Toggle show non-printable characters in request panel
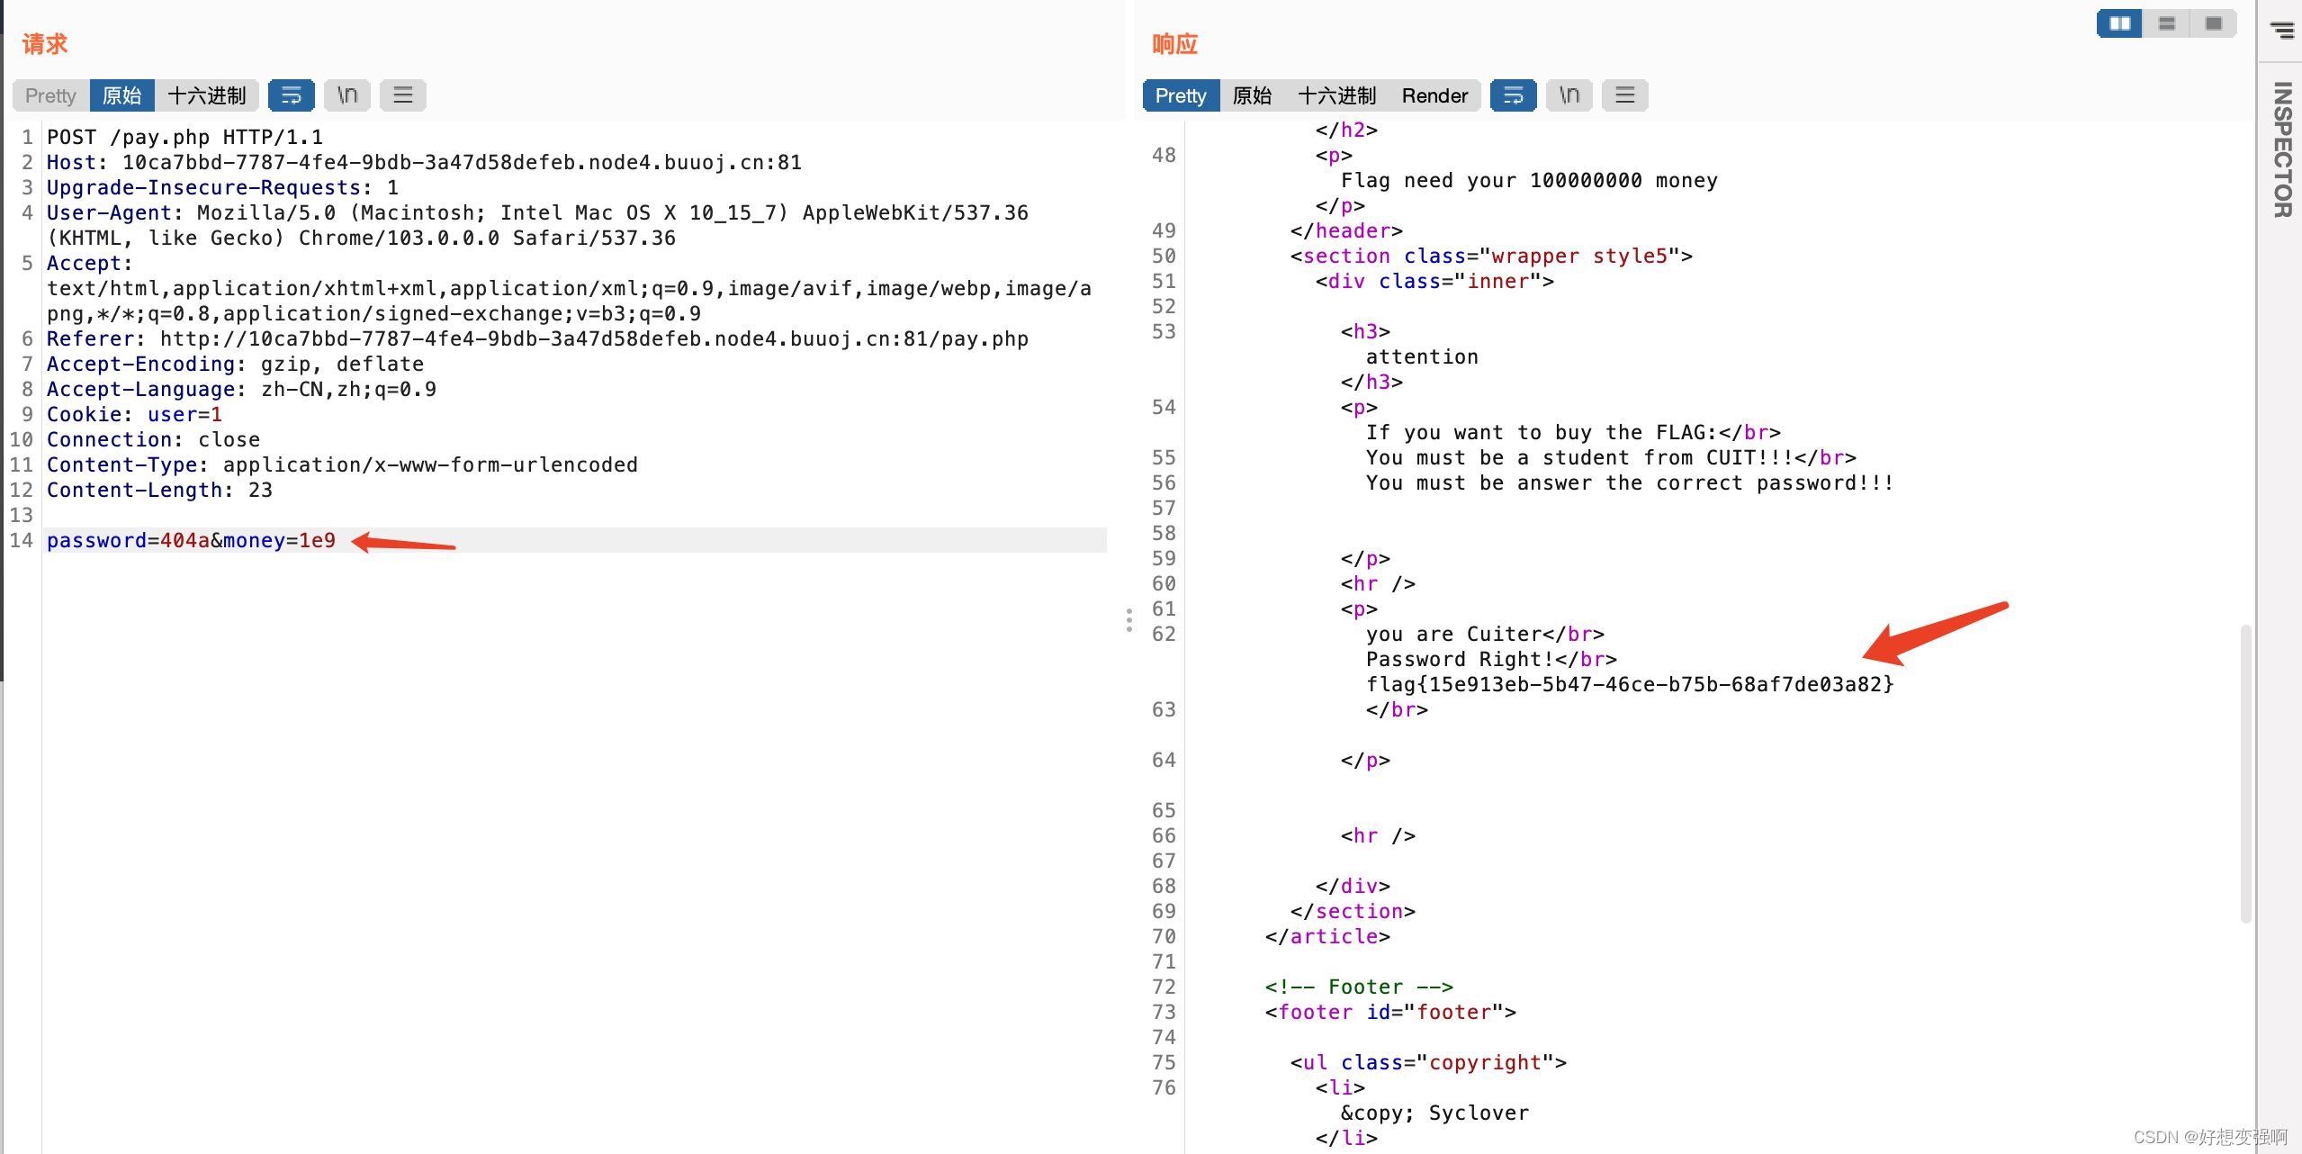The width and height of the screenshot is (2302, 1154). pyautogui.click(x=347, y=95)
